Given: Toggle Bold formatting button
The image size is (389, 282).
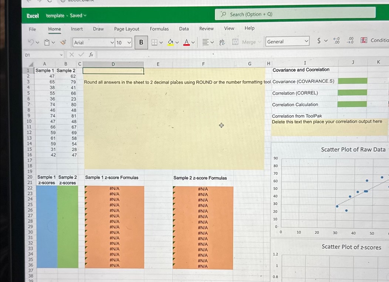Looking at the screenshot, I should coord(141,42).
